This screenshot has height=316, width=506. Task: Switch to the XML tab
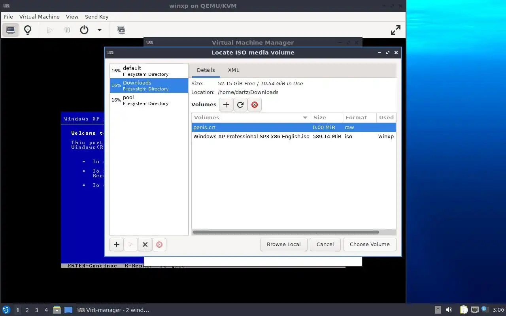234,70
